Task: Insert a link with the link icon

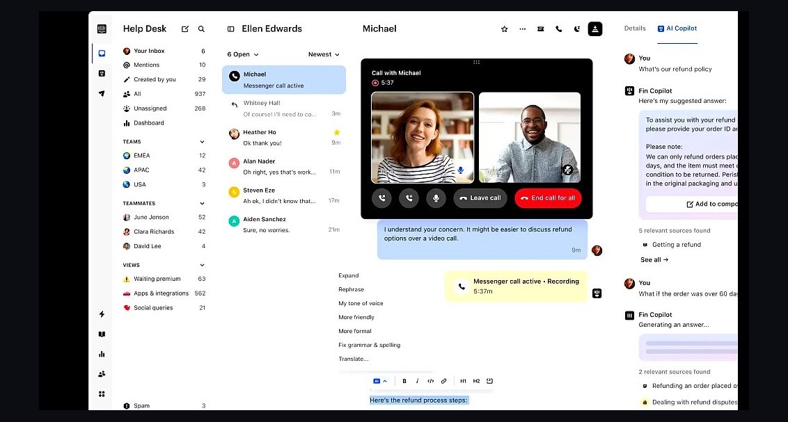Action: [443, 381]
